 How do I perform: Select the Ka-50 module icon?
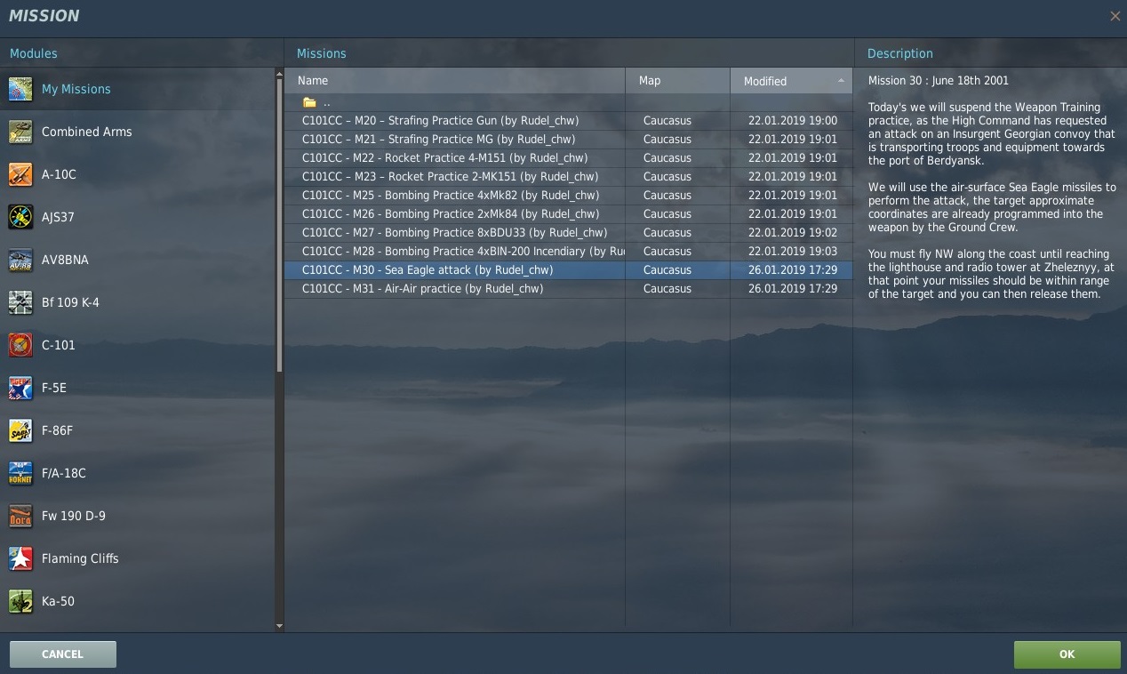[20, 601]
